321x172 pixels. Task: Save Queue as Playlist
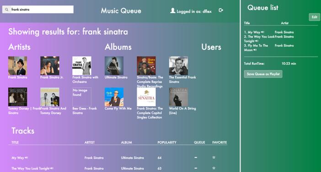point(263,74)
